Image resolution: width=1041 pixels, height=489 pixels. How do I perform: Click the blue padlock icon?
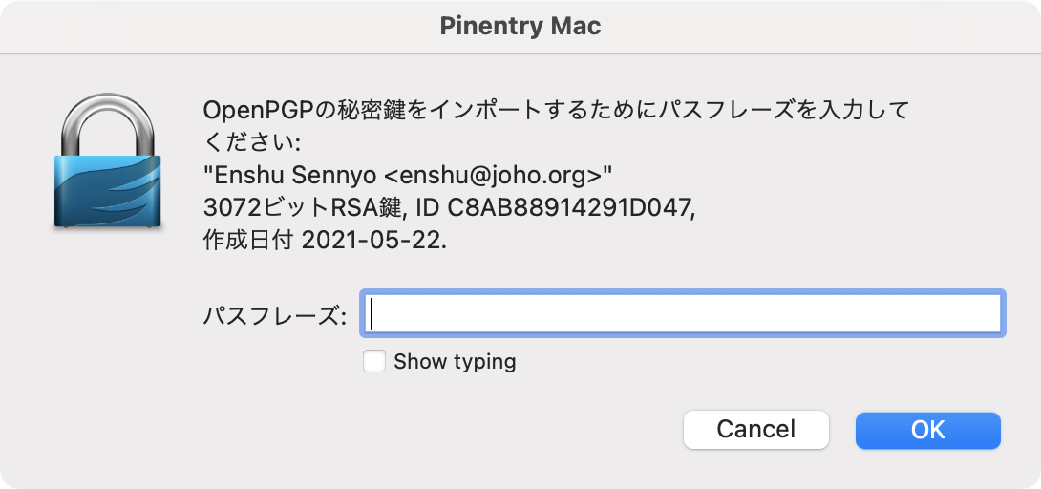tap(107, 162)
